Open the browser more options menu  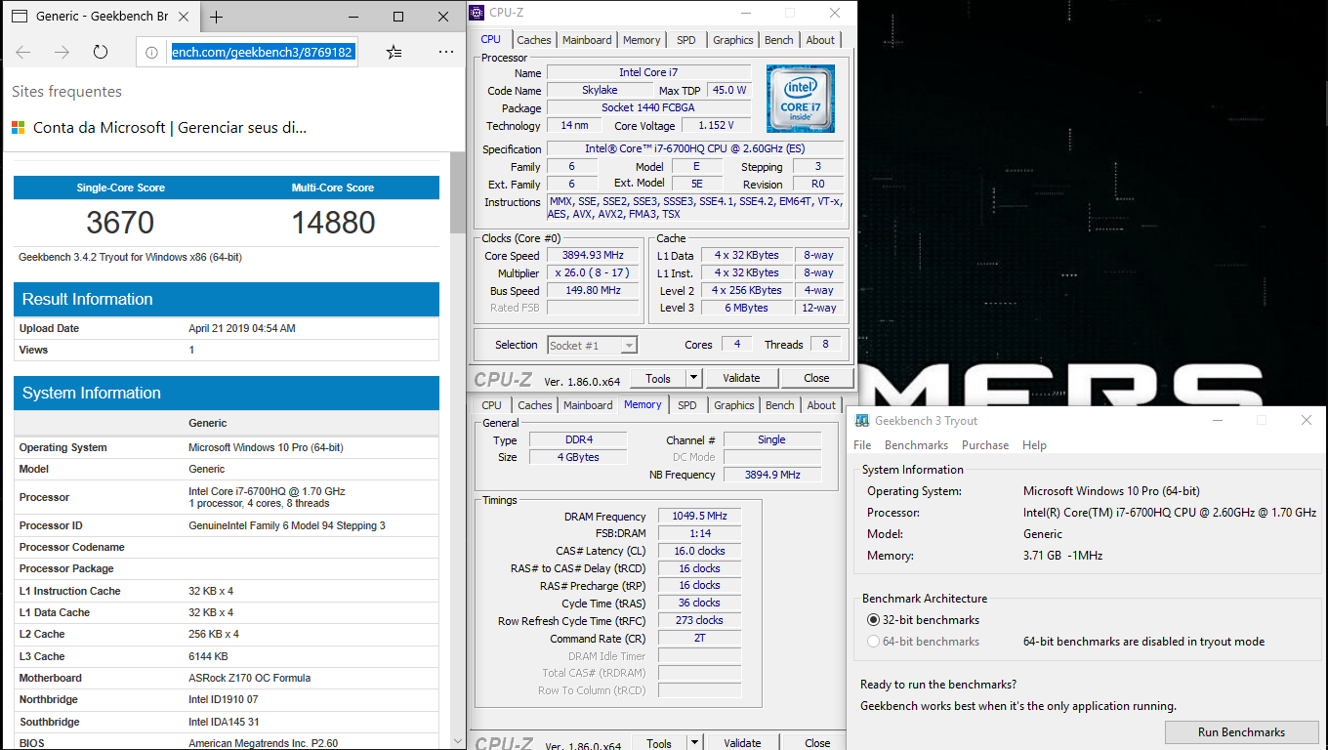445,52
